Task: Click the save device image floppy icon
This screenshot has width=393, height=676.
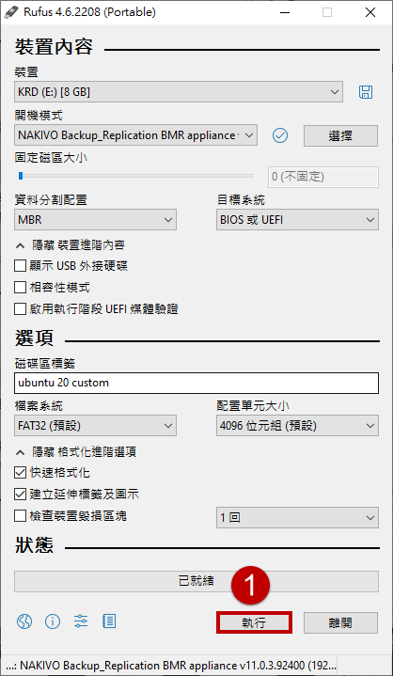Action: coord(366,92)
